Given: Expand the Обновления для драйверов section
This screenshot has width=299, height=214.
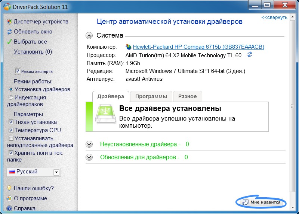Looking at the screenshot, I should tap(89, 157).
